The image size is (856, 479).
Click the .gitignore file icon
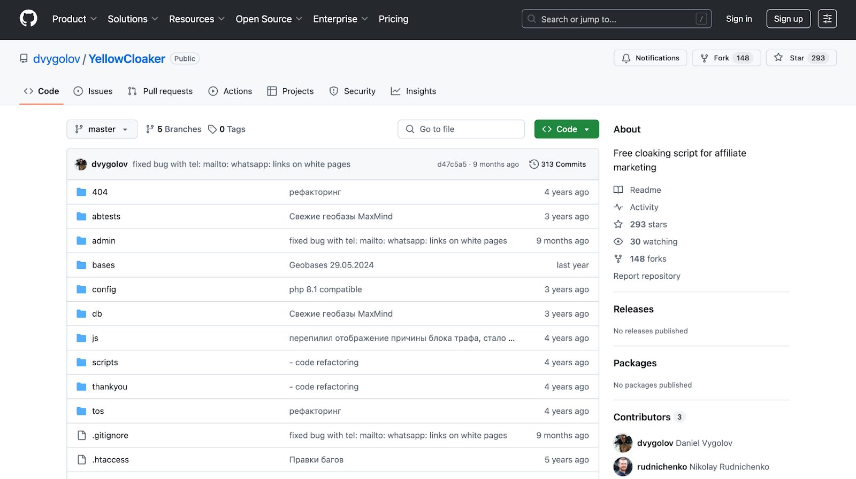tap(81, 435)
